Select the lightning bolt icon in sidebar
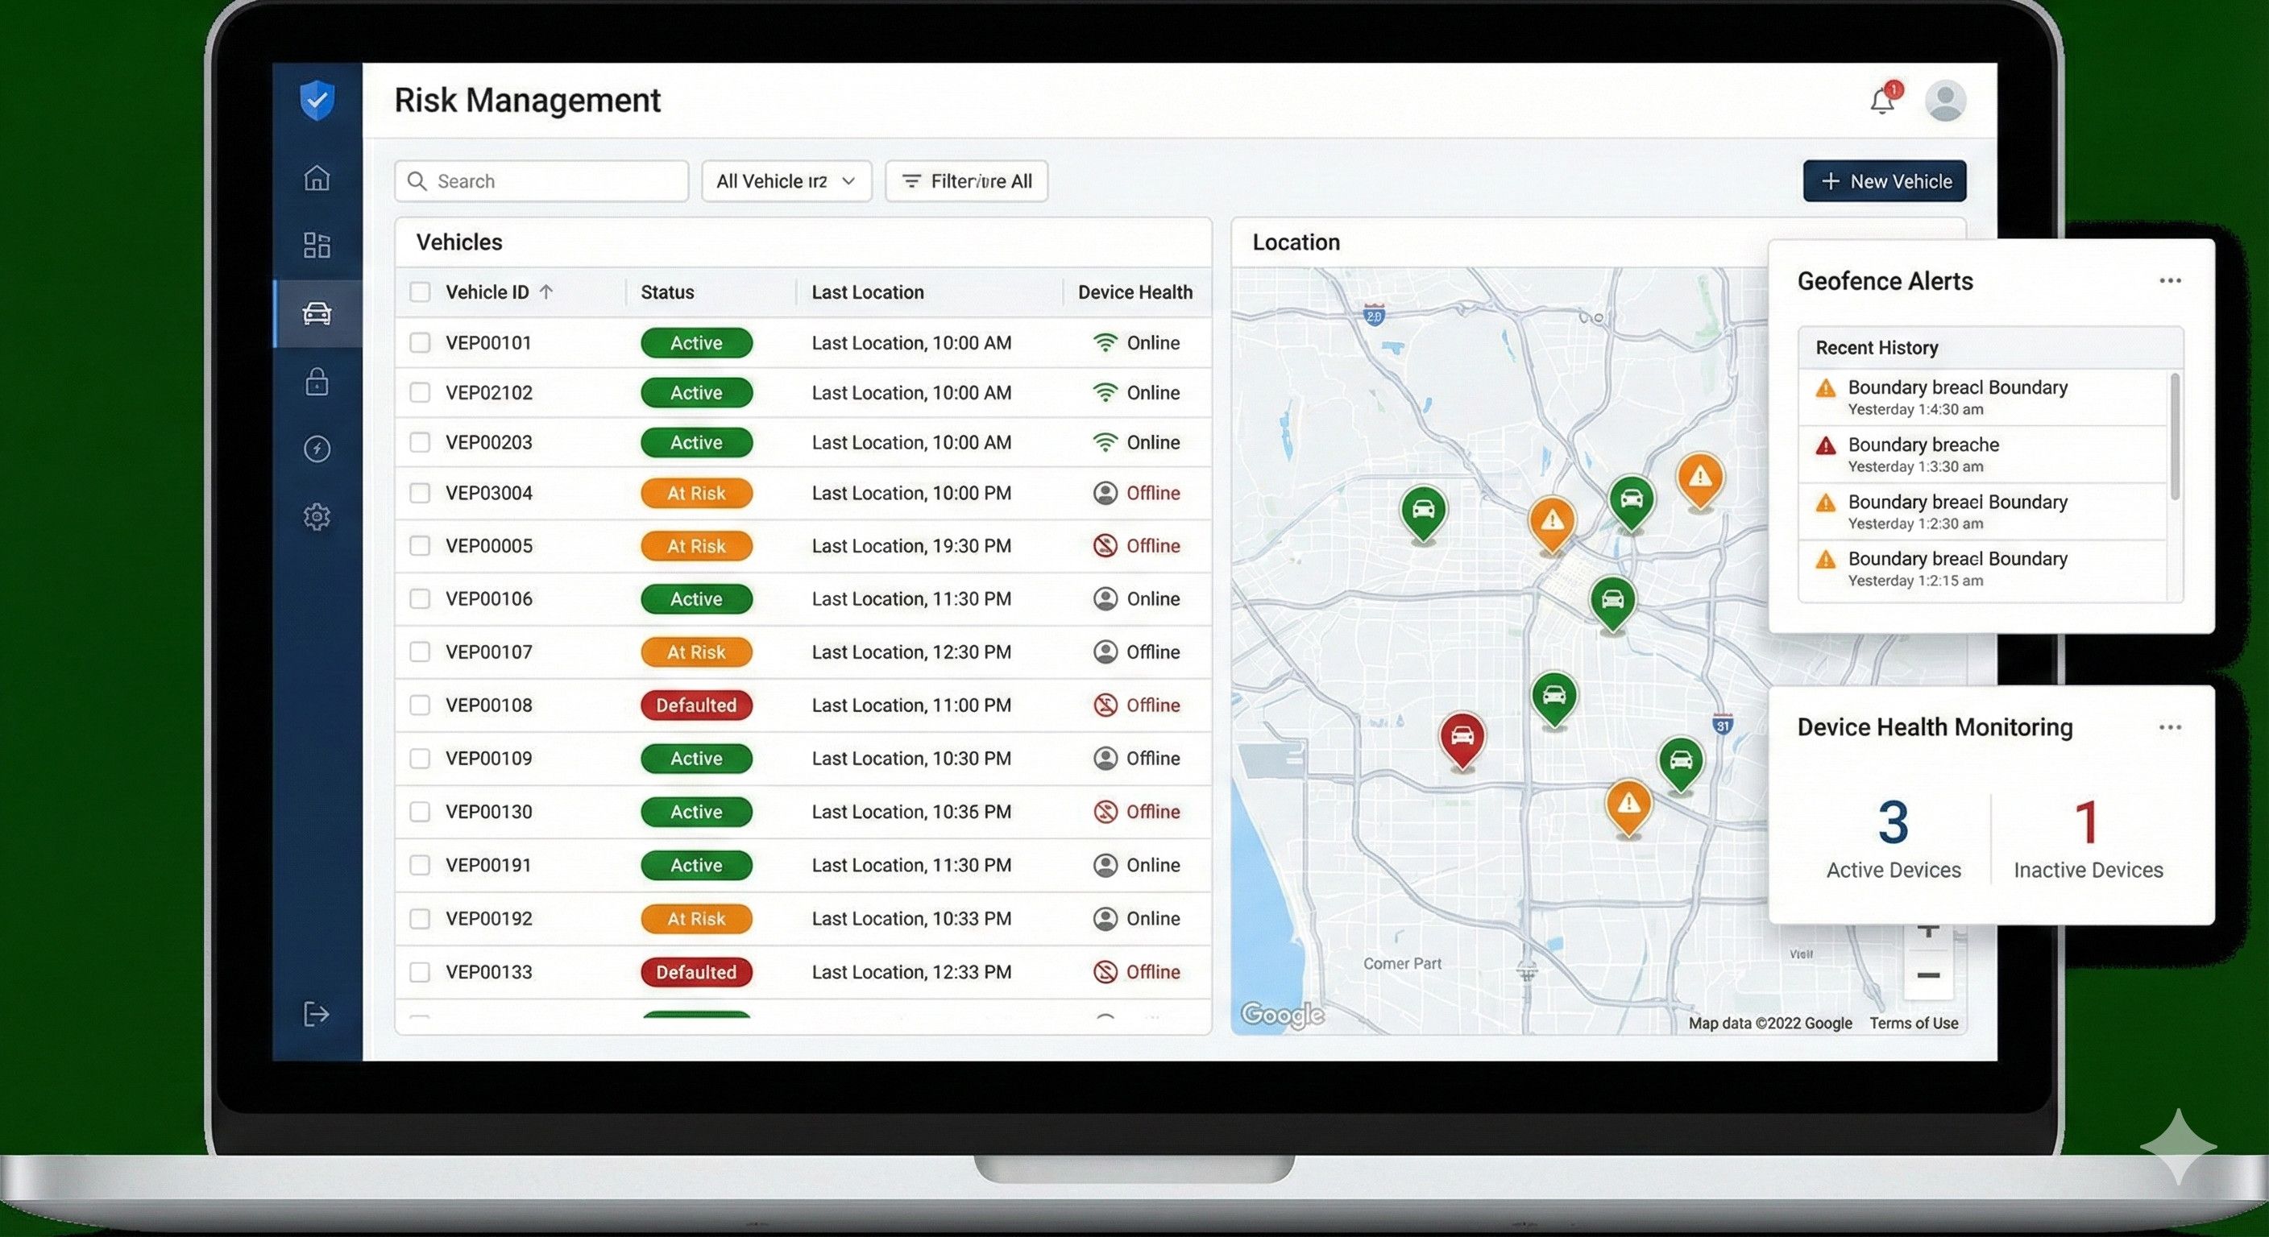 click(317, 449)
